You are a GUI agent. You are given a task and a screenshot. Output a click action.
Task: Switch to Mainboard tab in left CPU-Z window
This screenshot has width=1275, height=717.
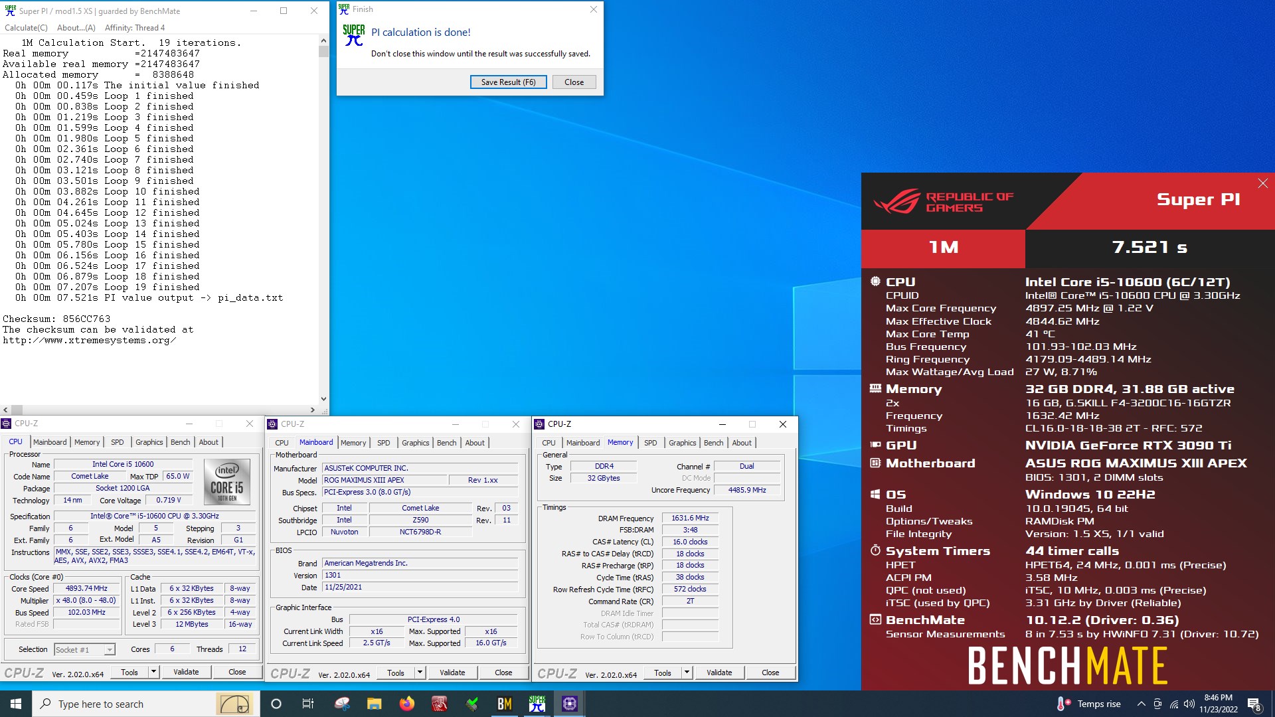(x=50, y=442)
